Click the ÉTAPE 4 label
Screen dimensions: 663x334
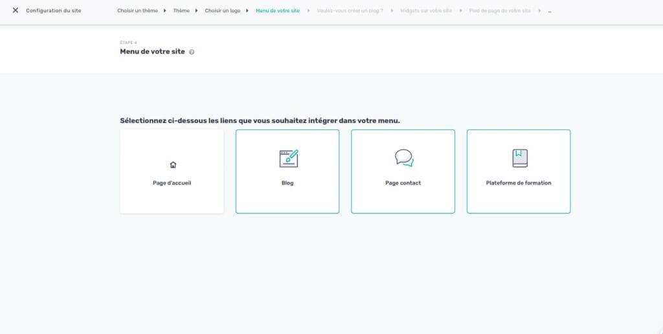[129, 43]
